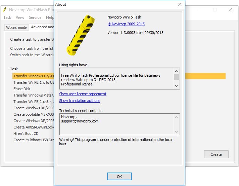Open Show user license agreement link
The height and width of the screenshot is (186, 239).
[83, 94]
